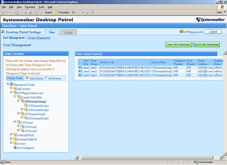The image size is (227, 165).
Task: Click the Logout button
Action: click(x=213, y=31)
